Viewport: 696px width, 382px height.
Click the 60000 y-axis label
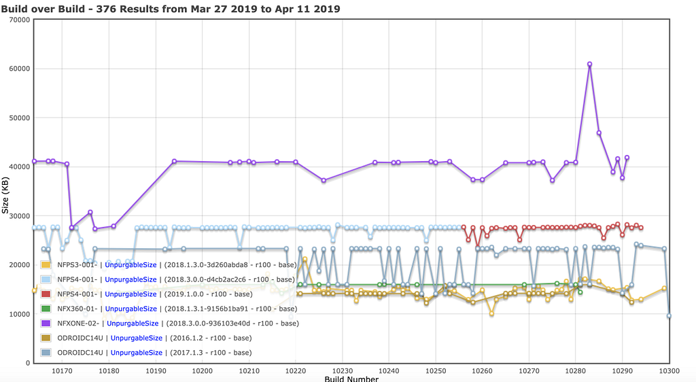(20, 69)
